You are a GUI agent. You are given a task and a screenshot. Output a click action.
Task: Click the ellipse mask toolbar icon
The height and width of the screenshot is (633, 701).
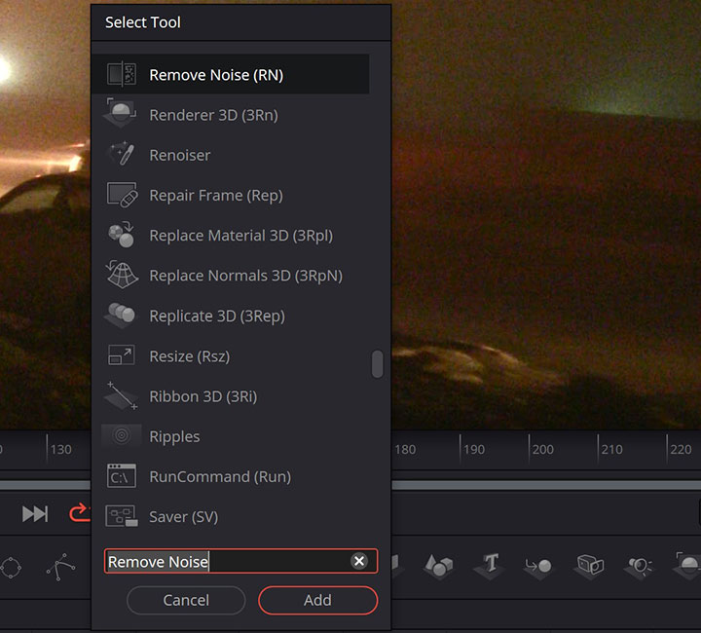coord(11,568)
